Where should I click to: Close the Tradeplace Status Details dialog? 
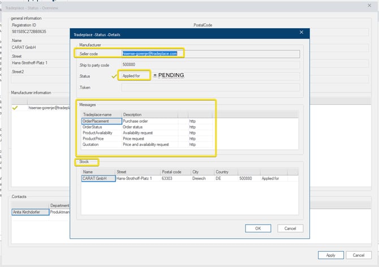[x=301, y=33]
